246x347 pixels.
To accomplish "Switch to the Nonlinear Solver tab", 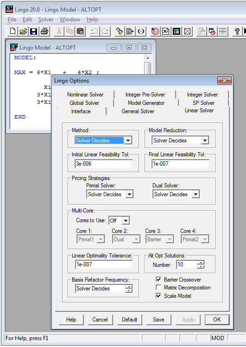I will [85, 95].
